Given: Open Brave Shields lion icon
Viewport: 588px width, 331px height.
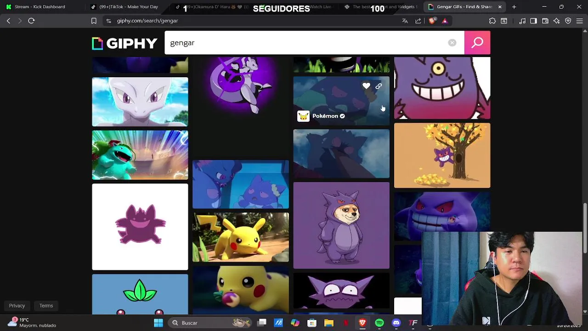Looking at the screenshot, I should 432,21.
